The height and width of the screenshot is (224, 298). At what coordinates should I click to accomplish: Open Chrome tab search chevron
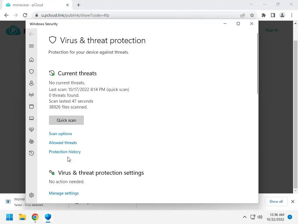pos(251,4)
